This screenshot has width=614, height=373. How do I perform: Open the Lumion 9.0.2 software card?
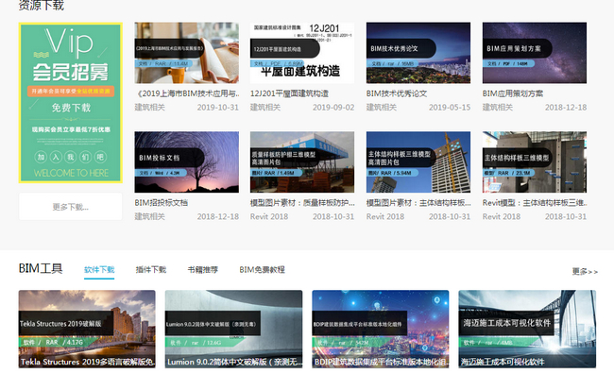(233, 329)
